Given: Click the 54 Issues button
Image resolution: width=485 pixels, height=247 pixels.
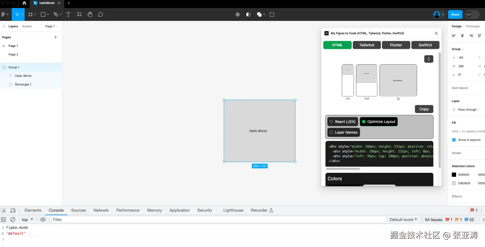Looking at the screenshot, I should pyautogui.click(x=450, y=219).
